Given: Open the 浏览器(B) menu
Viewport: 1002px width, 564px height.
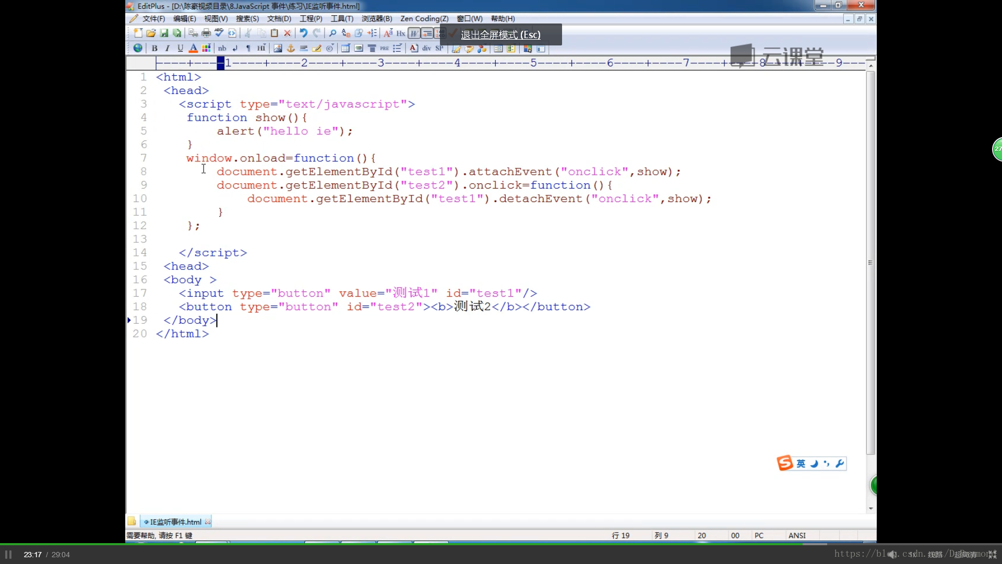Looking at the screenshot, I should (x=377, y=19).
